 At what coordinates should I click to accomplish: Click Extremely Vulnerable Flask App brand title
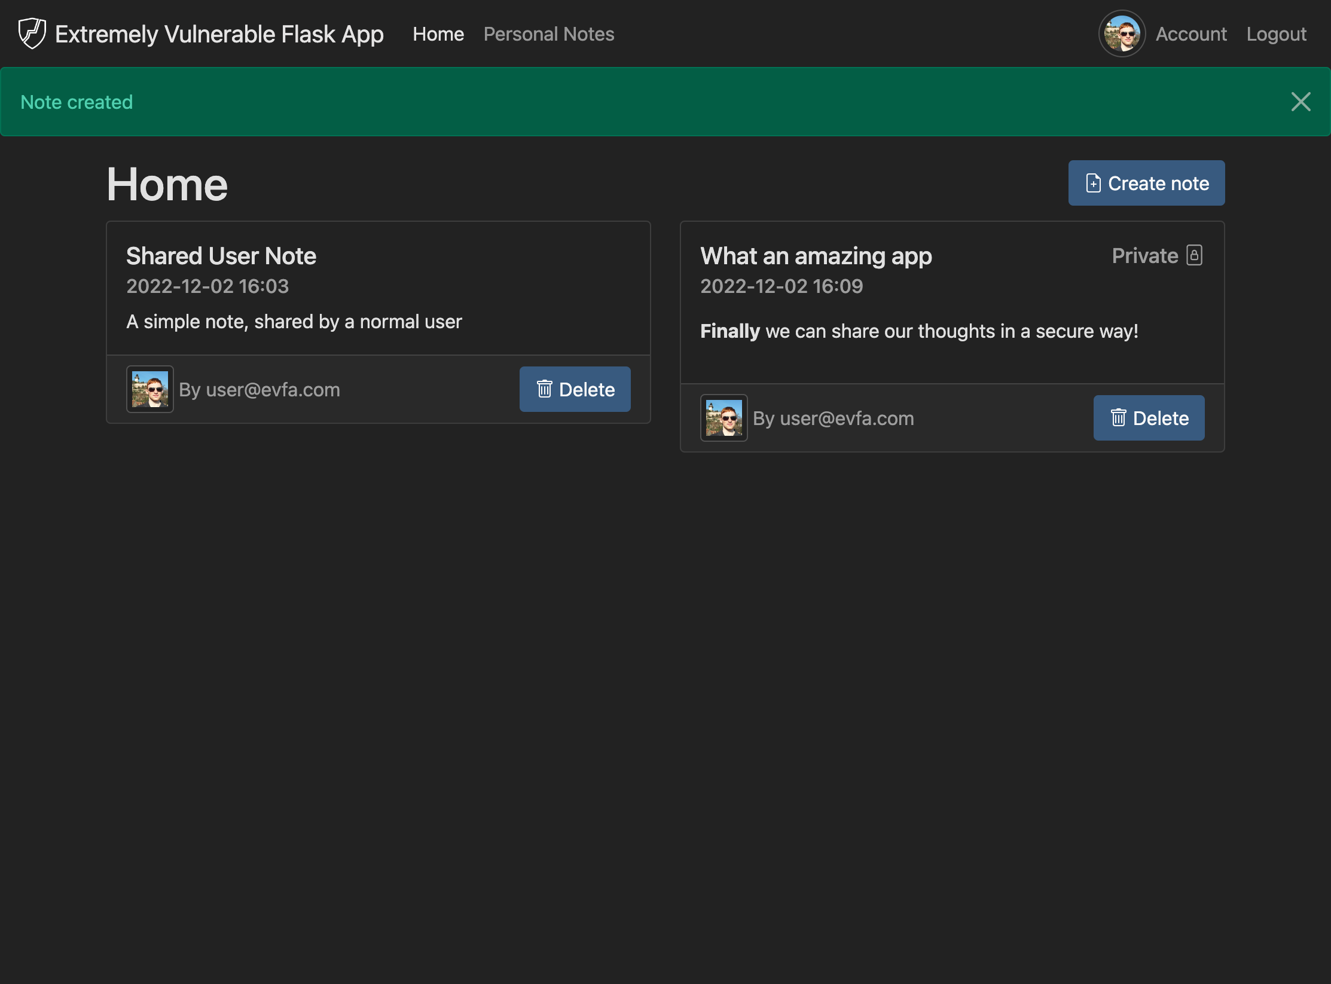point(219,34)
